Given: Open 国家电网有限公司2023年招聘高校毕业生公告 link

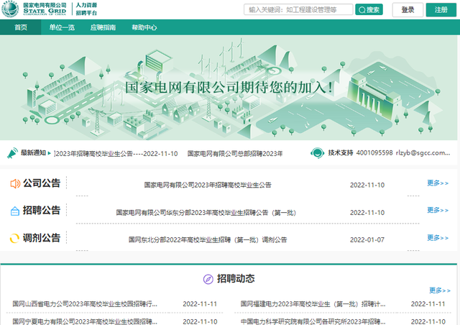Looking at the screenshot, I should pyautogui.click(x=208, y=185).
